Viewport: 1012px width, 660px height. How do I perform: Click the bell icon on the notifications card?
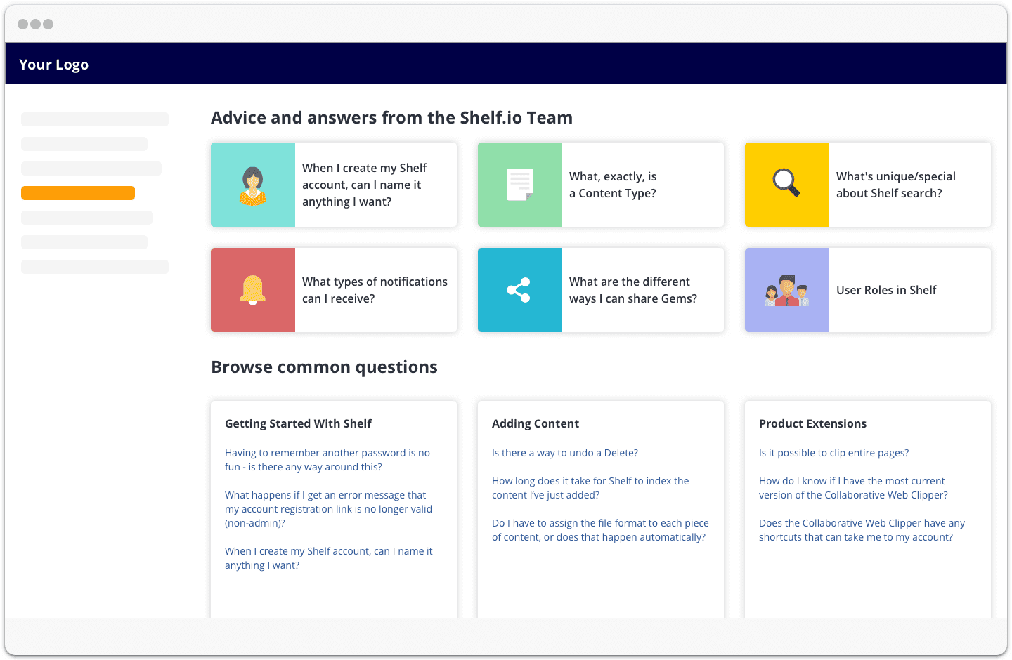coord(253,289)
